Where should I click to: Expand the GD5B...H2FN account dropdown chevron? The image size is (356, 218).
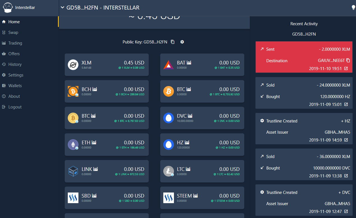pos(62,8)
